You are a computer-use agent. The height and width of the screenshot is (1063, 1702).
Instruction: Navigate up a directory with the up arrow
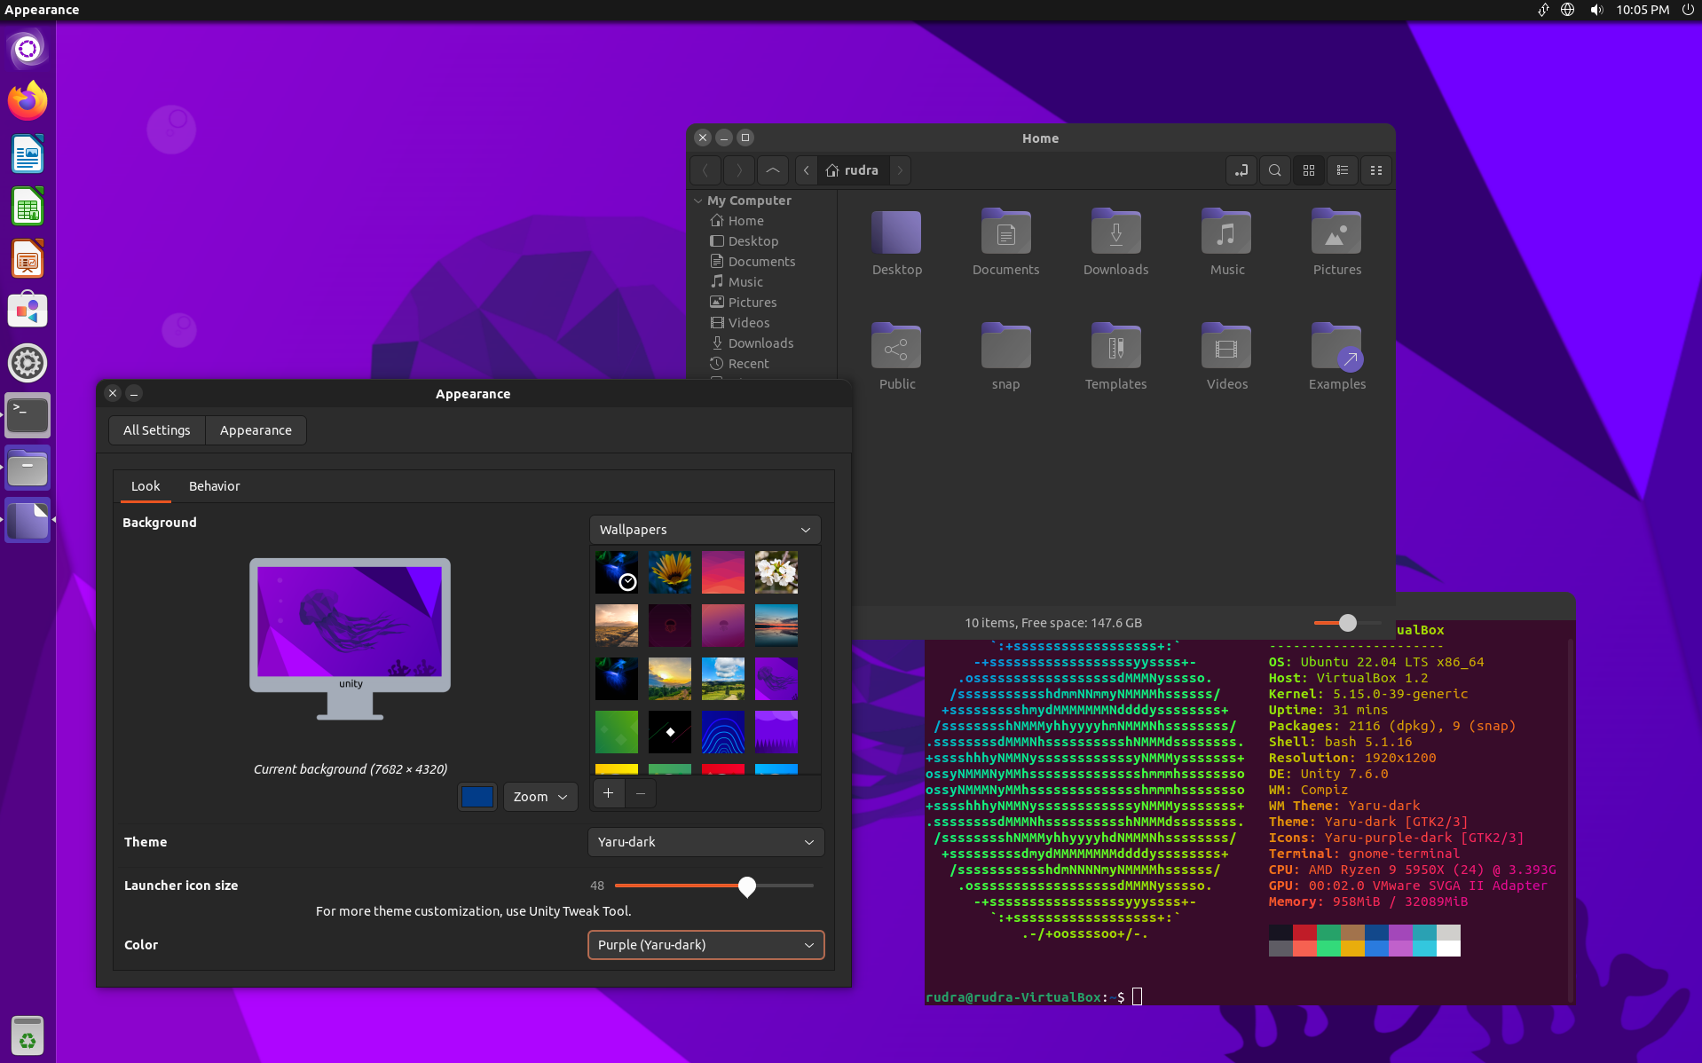tap(772, 169)
